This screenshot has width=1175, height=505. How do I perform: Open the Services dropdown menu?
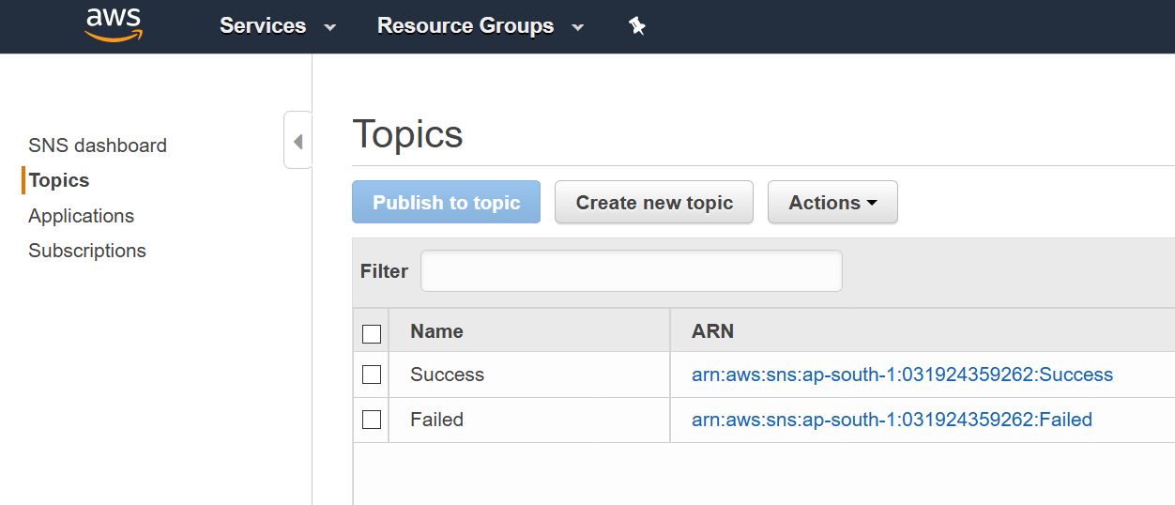point(277,26)
